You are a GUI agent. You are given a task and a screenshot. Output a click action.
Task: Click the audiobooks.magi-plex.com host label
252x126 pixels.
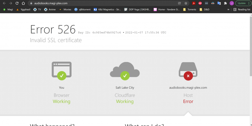click(188, 87)
